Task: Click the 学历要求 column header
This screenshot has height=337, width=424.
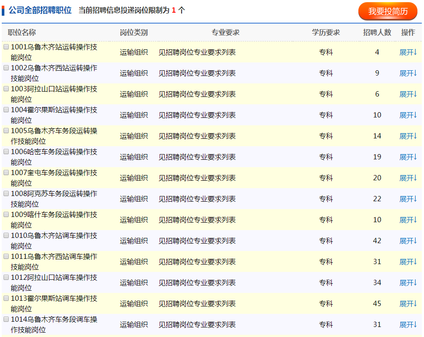Action: tap(326, 33)
